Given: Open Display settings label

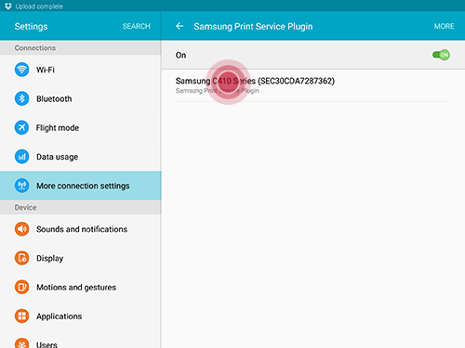Looking at the screenshot, I should point(50,258).
